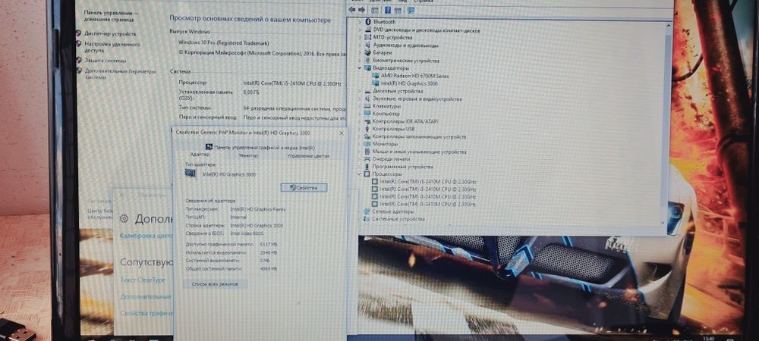The image size is (759, 341).
Task: Expand МТD-устройства category
Action: (x=360, y=37)
